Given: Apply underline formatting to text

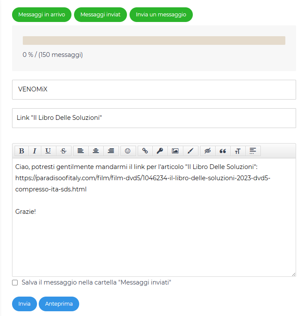Looking at the screenshot, I should (48, 151).
